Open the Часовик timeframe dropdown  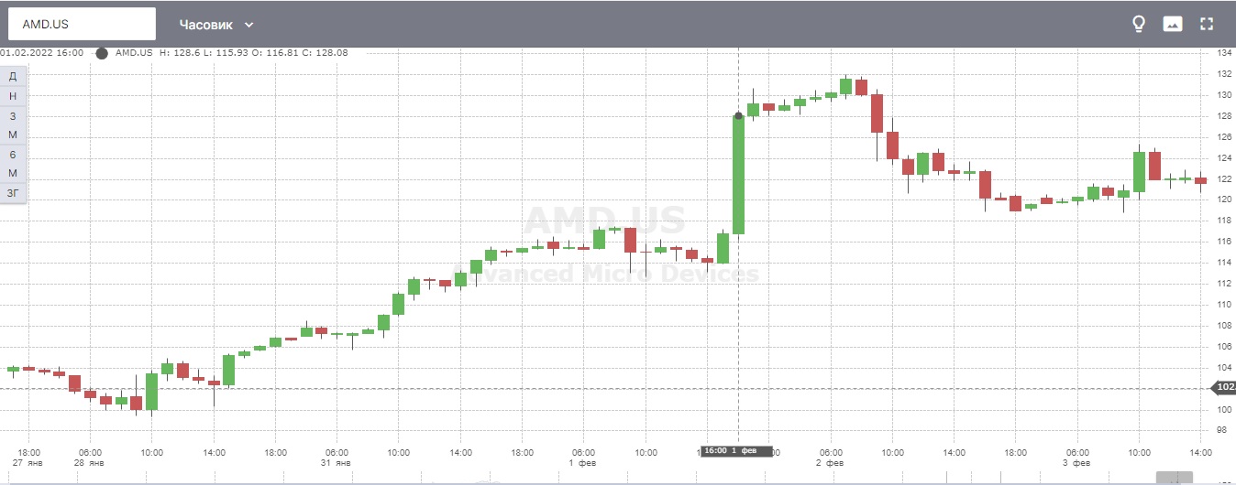[x=216, y=25]
